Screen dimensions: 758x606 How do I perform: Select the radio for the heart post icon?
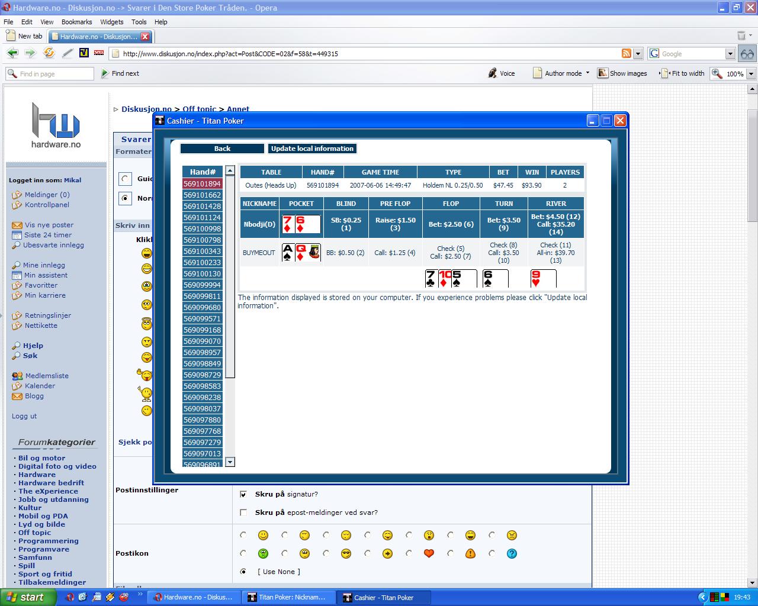tap(409, 554)
